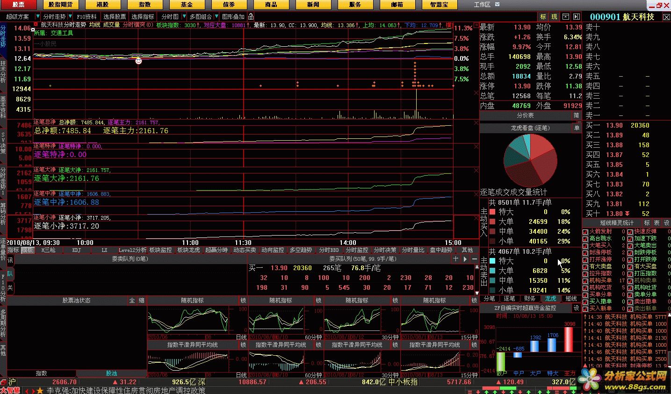Click the 关 side tab icon
This screenshot has width=671, height=394.
(x=10, y=287)
